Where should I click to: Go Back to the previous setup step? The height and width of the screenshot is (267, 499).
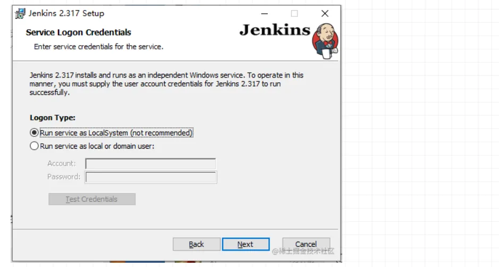[196, 244]
